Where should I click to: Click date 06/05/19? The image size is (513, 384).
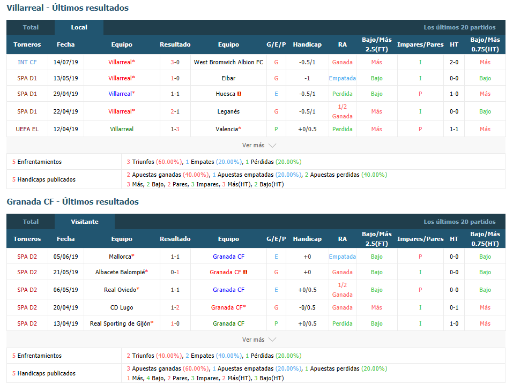click(66, 290)
